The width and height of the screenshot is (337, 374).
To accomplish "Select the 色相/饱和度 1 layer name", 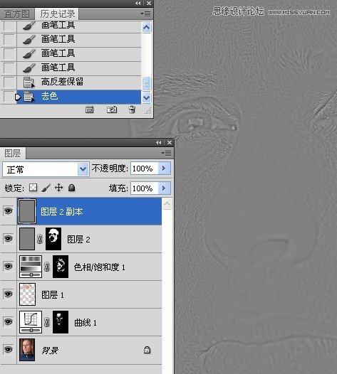I will click(100, 267).
